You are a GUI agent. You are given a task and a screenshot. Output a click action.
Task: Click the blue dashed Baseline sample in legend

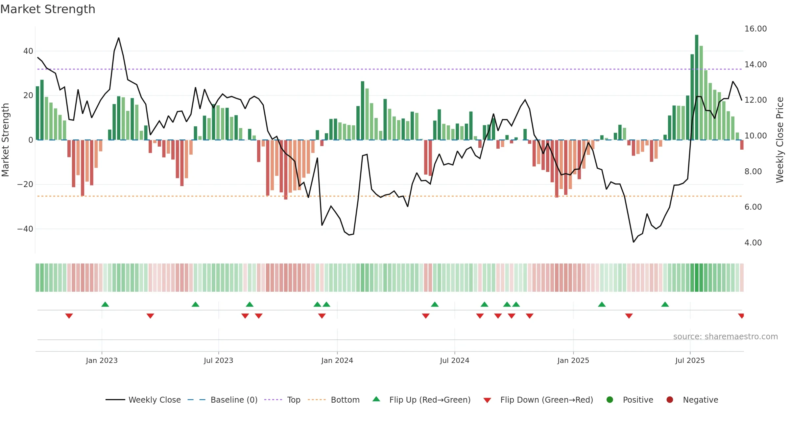click(x=197, y=400)
